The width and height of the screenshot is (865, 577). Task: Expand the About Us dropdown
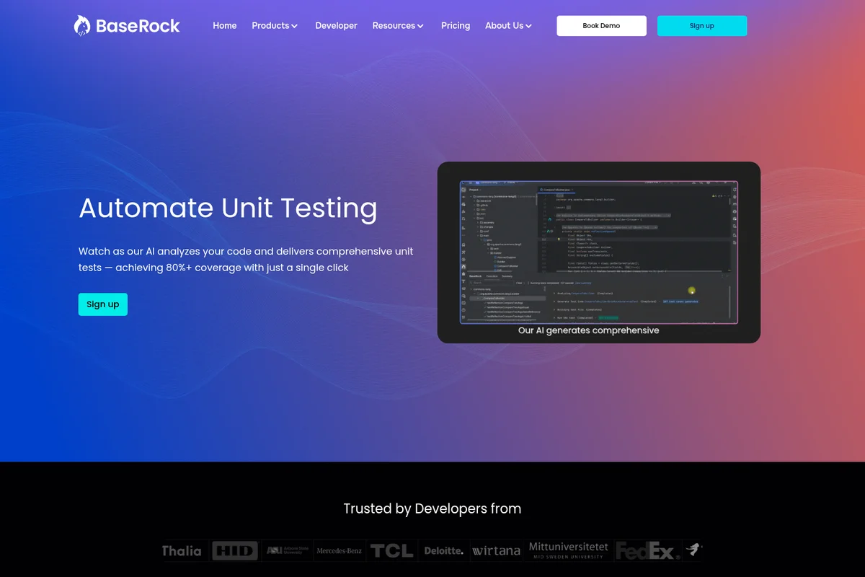click(x=508, y=25)
